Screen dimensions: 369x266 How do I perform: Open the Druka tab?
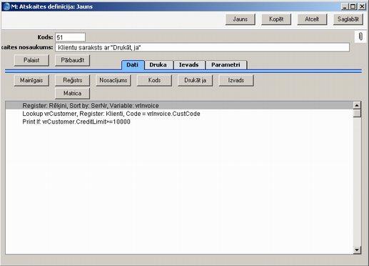[x=158, y=65]
